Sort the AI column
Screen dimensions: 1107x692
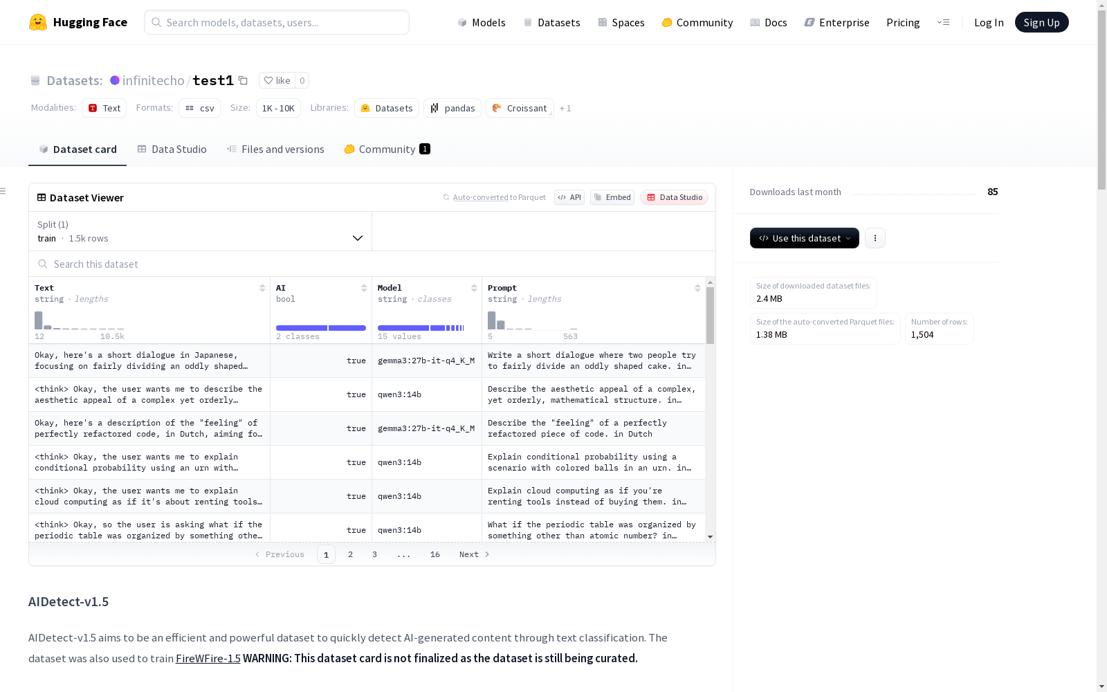364,288
